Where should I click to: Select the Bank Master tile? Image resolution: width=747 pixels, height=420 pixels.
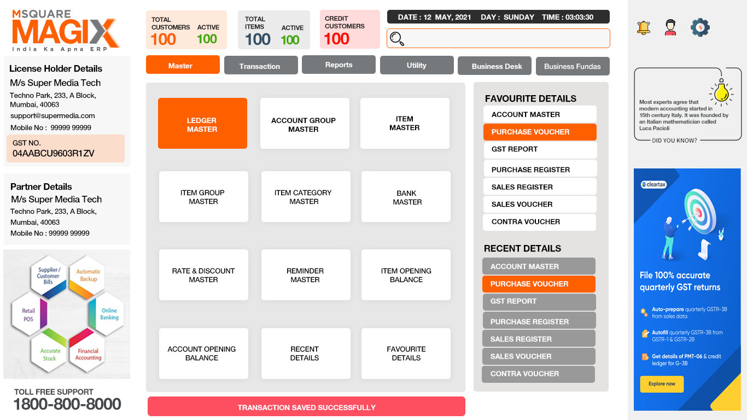click(x=406, y=197)
